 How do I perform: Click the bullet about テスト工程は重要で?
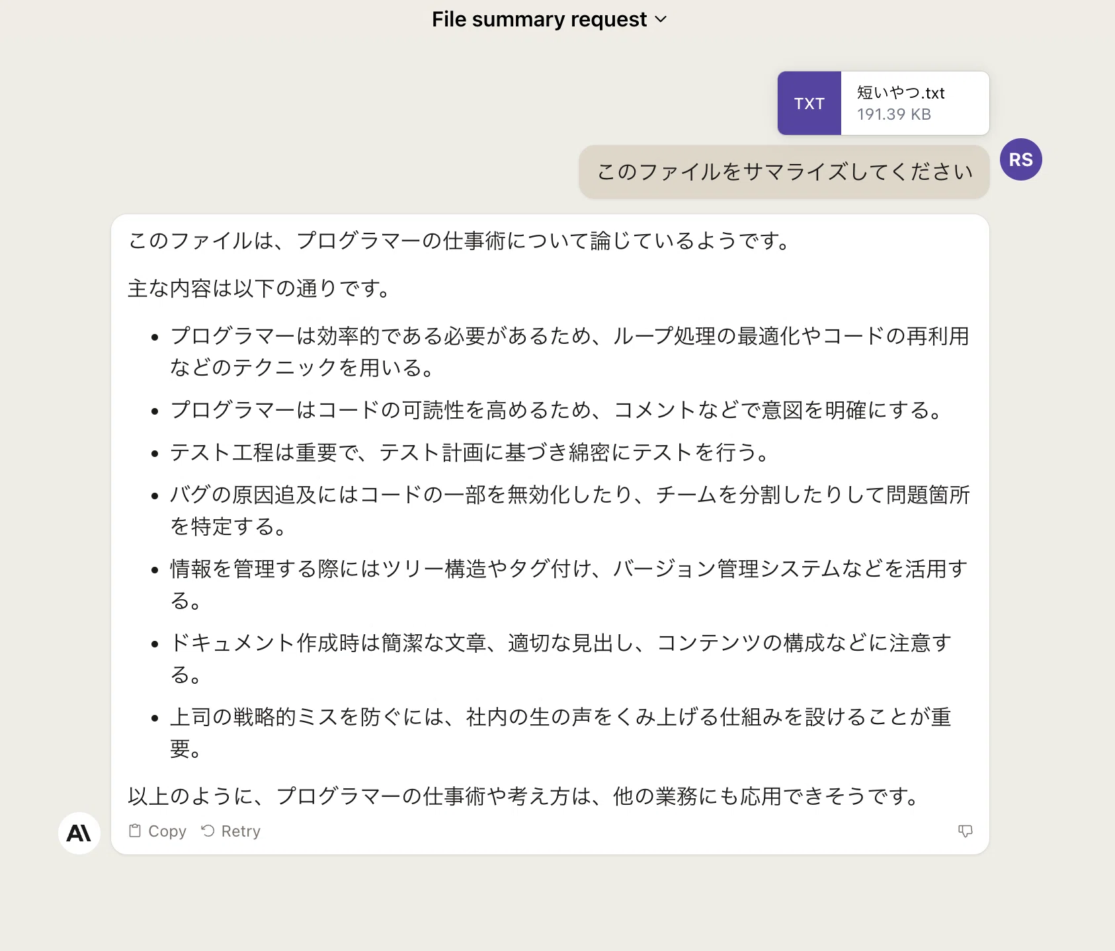pyautogui.click(x=471, y=452)
